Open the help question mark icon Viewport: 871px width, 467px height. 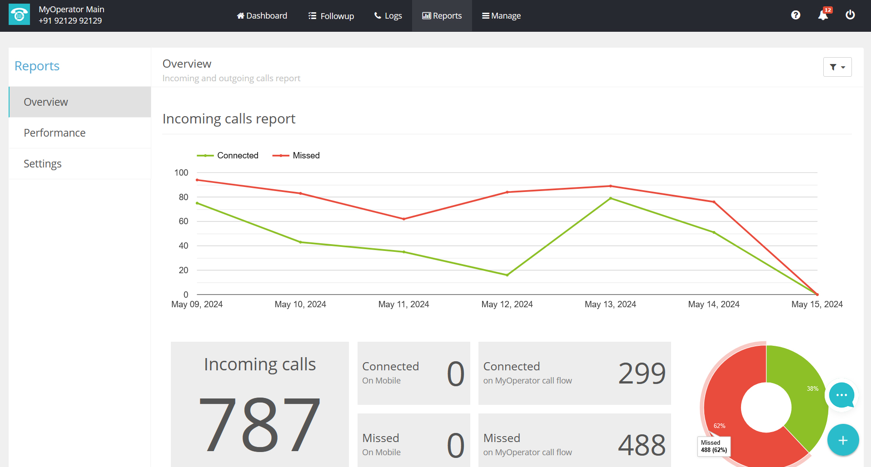point(796,15)
